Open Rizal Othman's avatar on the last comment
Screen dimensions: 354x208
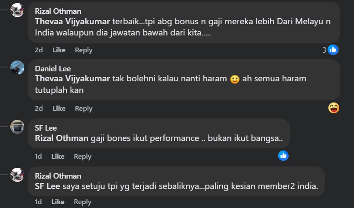click(17, 175)
